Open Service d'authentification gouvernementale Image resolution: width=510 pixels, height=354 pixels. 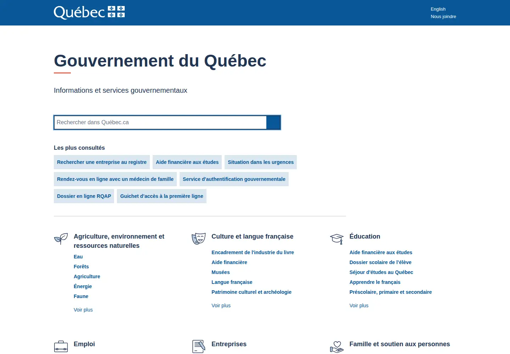coord(234,179)
